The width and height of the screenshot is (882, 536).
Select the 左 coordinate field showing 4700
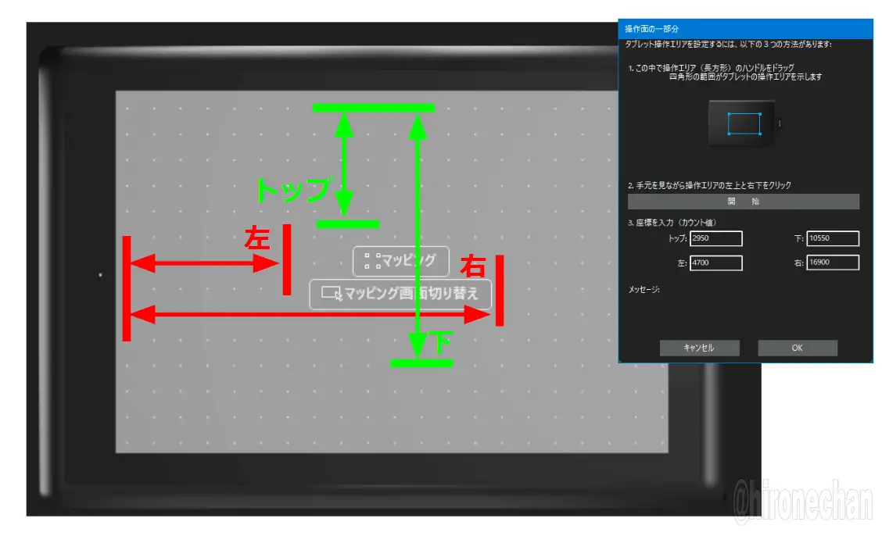pyautogui.click(x=716, y=263)
